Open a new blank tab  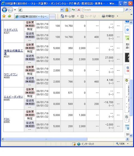[x=52, y=17]
